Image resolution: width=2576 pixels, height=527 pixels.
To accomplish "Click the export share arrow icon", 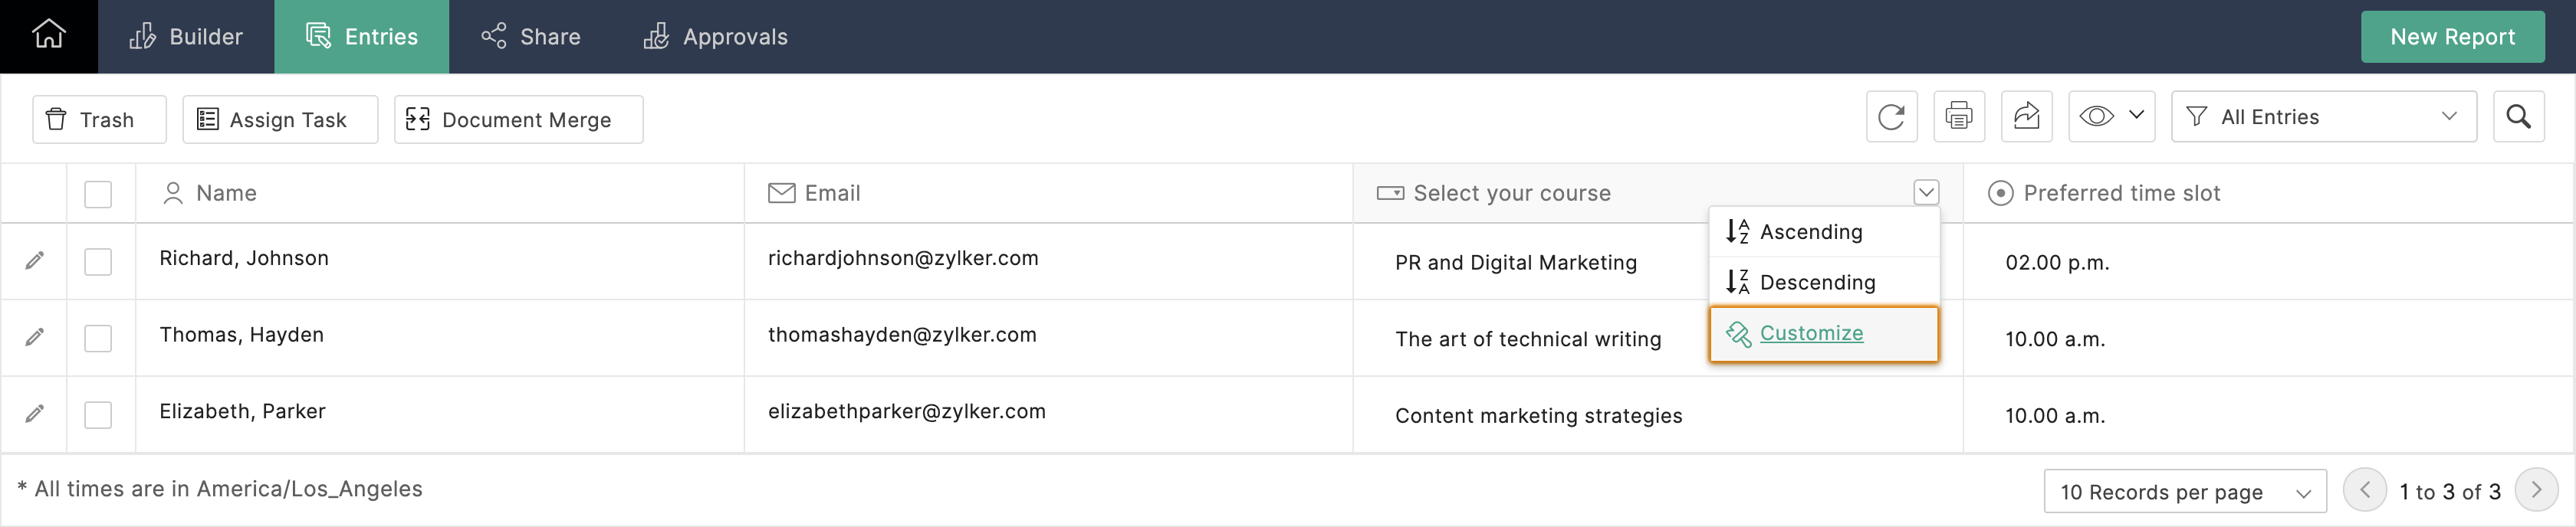I will [x=2026, y=117].
